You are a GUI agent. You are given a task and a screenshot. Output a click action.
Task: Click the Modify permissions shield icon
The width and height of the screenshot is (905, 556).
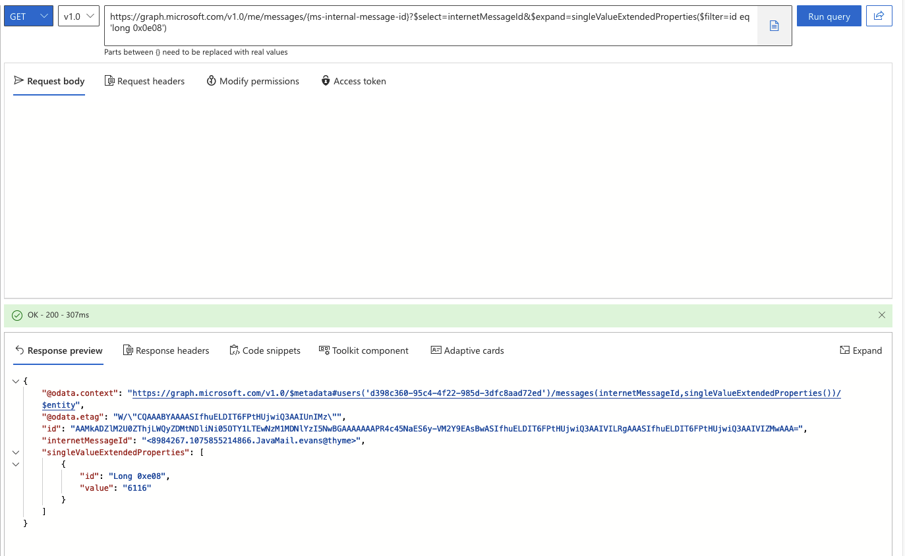click(211, 80)
